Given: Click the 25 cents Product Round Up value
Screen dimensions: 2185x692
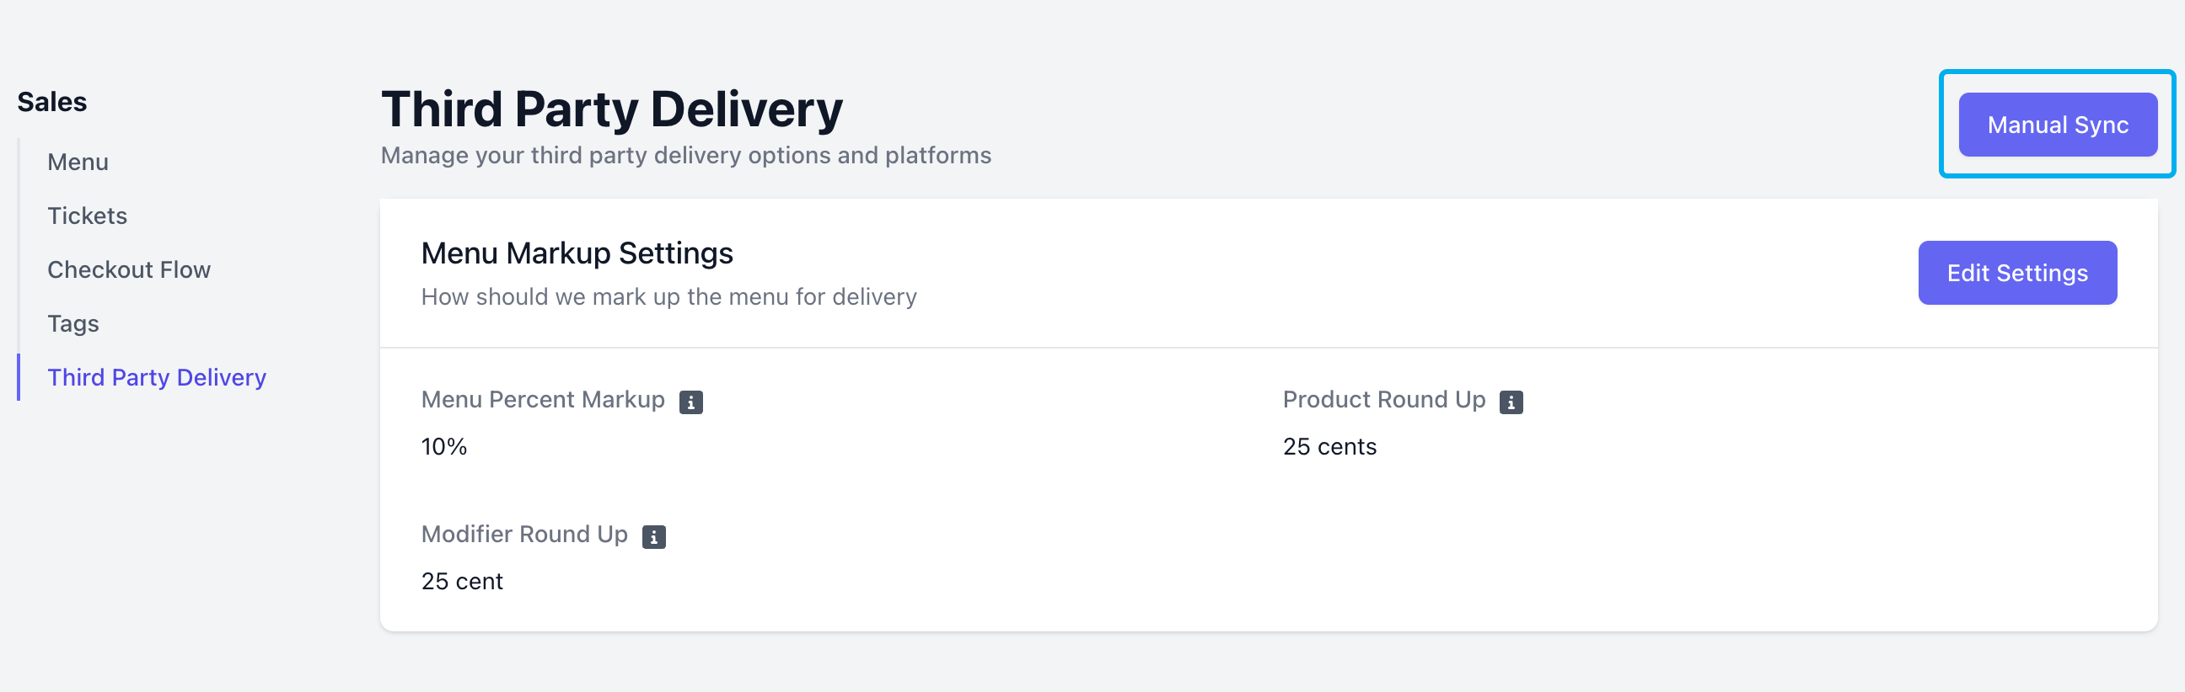Looking at the screenshot, I should tap(1329, 446).
